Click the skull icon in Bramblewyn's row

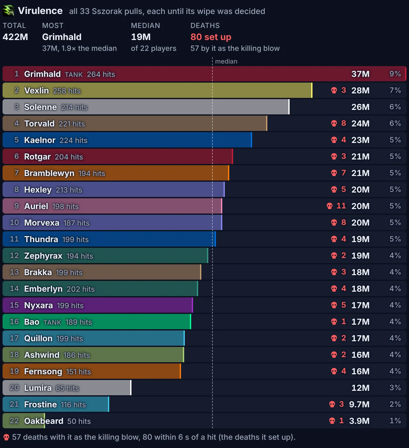tap(334, 173)
